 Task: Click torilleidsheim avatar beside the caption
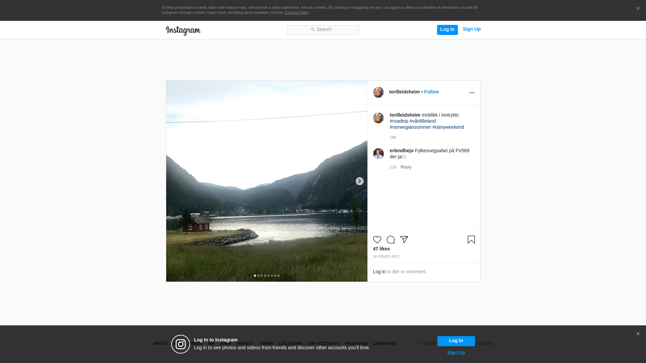pyautogui.click(x=379, y=118)
